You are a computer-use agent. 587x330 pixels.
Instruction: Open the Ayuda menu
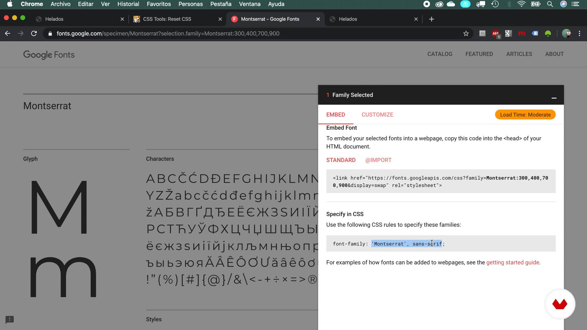[276, 4]
